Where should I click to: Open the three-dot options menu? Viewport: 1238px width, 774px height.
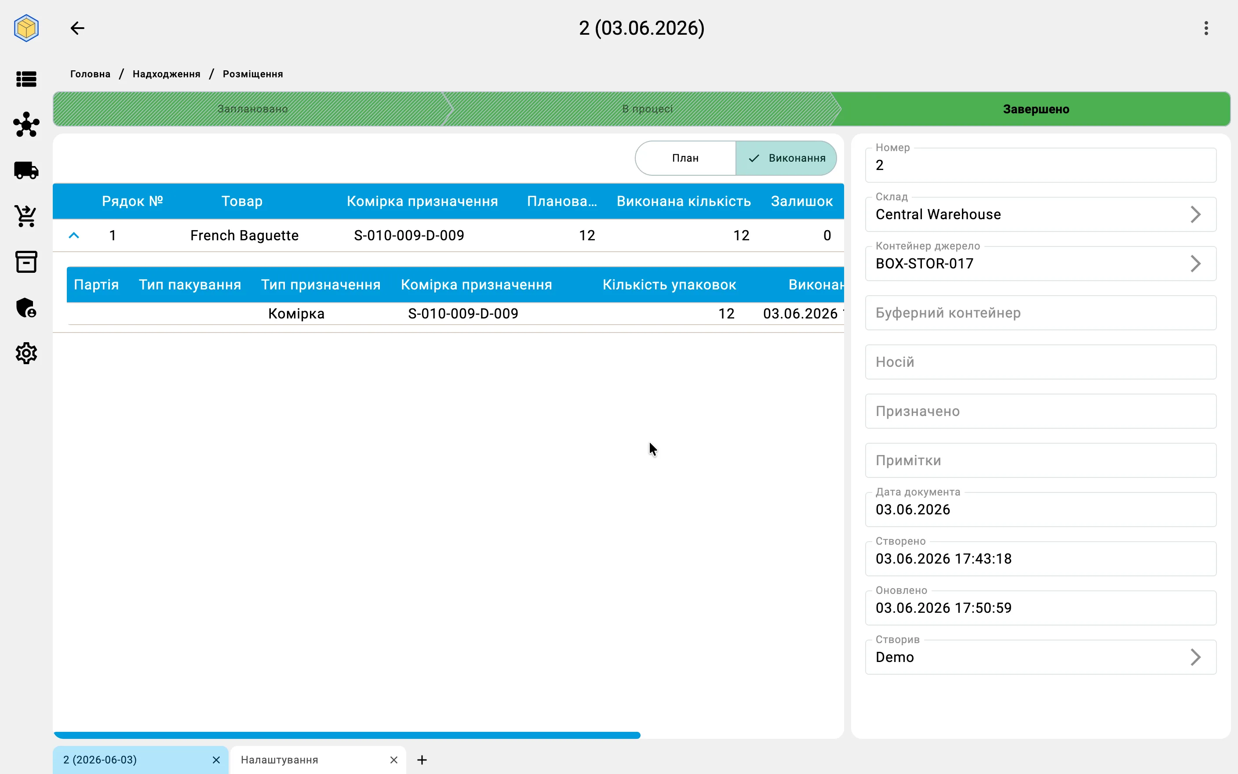1206,28
